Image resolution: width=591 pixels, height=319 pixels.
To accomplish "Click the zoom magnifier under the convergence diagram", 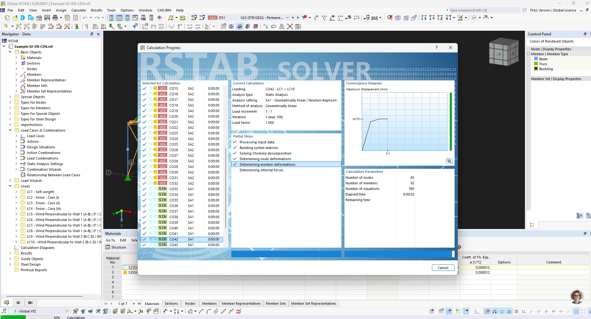I will tap(449, 161).
